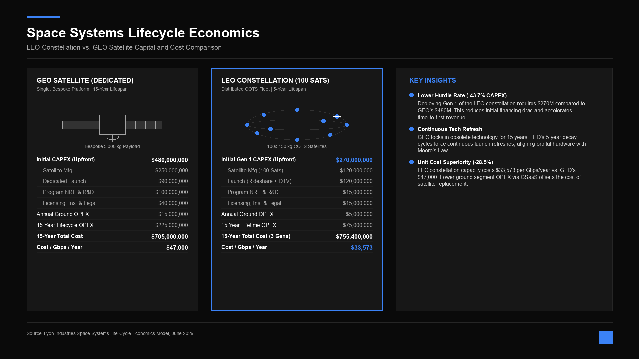This screenshot has width=639, height=359.
Task: Click the Launch (Rideshare + OTV) label
Action: 258,181
